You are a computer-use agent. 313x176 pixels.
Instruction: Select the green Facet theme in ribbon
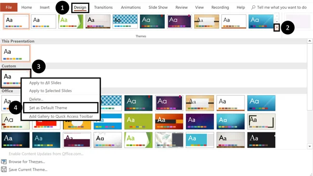pos(71,21)
